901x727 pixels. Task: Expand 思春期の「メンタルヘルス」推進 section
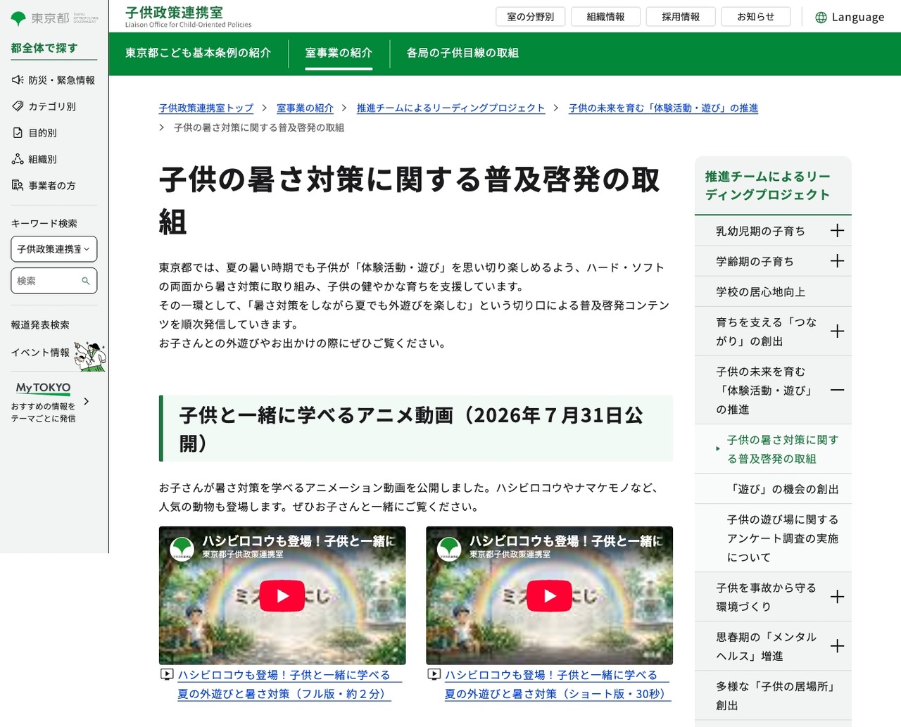click(x=837, y=646)
